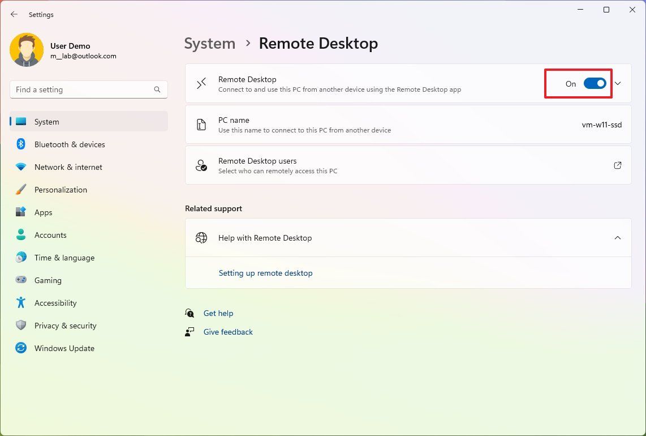Open Privacy & security settings

click(65, 326)
